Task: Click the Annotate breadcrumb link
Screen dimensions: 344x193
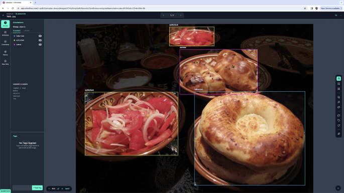Action: [x=21, y=14]
